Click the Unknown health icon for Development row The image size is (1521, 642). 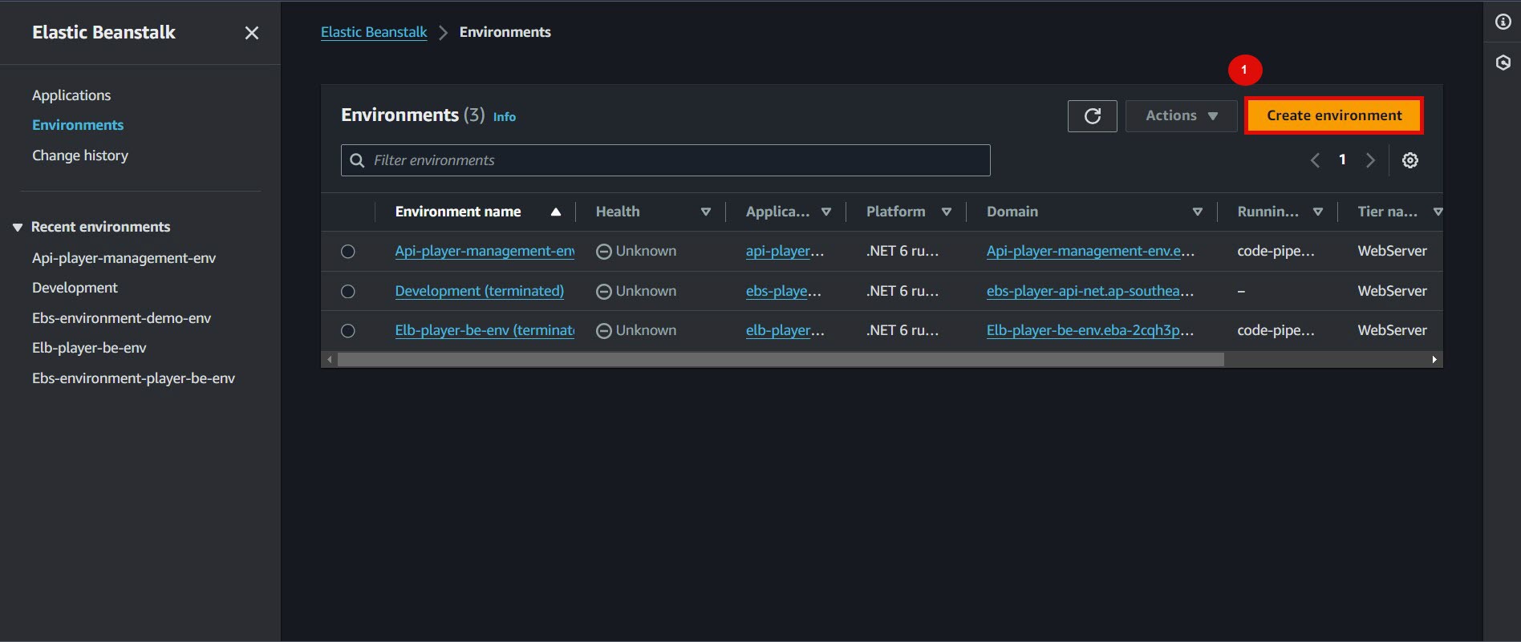point(604,292)
